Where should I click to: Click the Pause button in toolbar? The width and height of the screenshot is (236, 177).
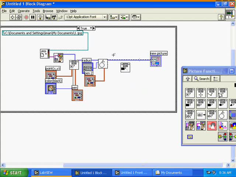33,17
